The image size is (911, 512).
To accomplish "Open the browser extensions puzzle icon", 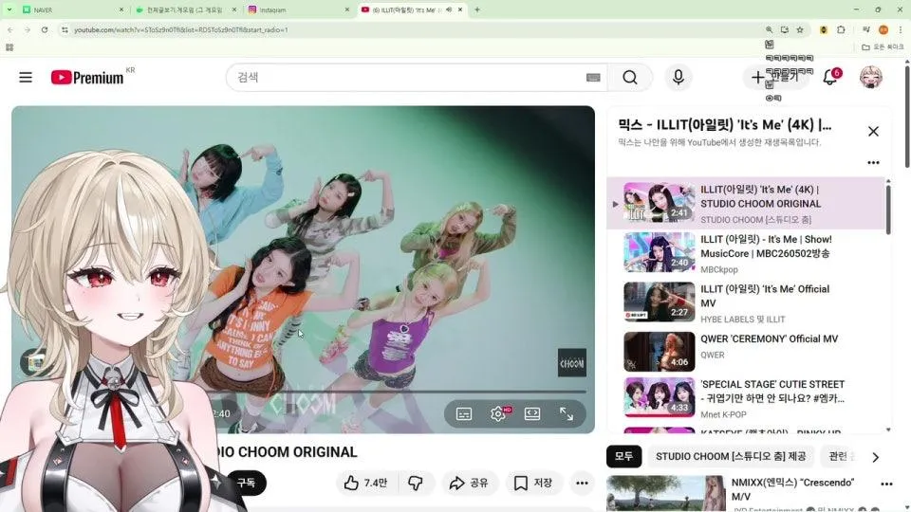I will [x=841, y=29].
